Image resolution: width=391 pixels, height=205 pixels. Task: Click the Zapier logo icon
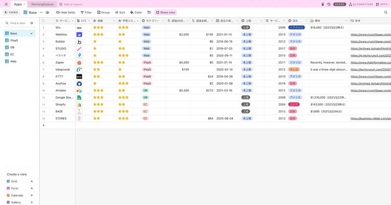point(79,63)
